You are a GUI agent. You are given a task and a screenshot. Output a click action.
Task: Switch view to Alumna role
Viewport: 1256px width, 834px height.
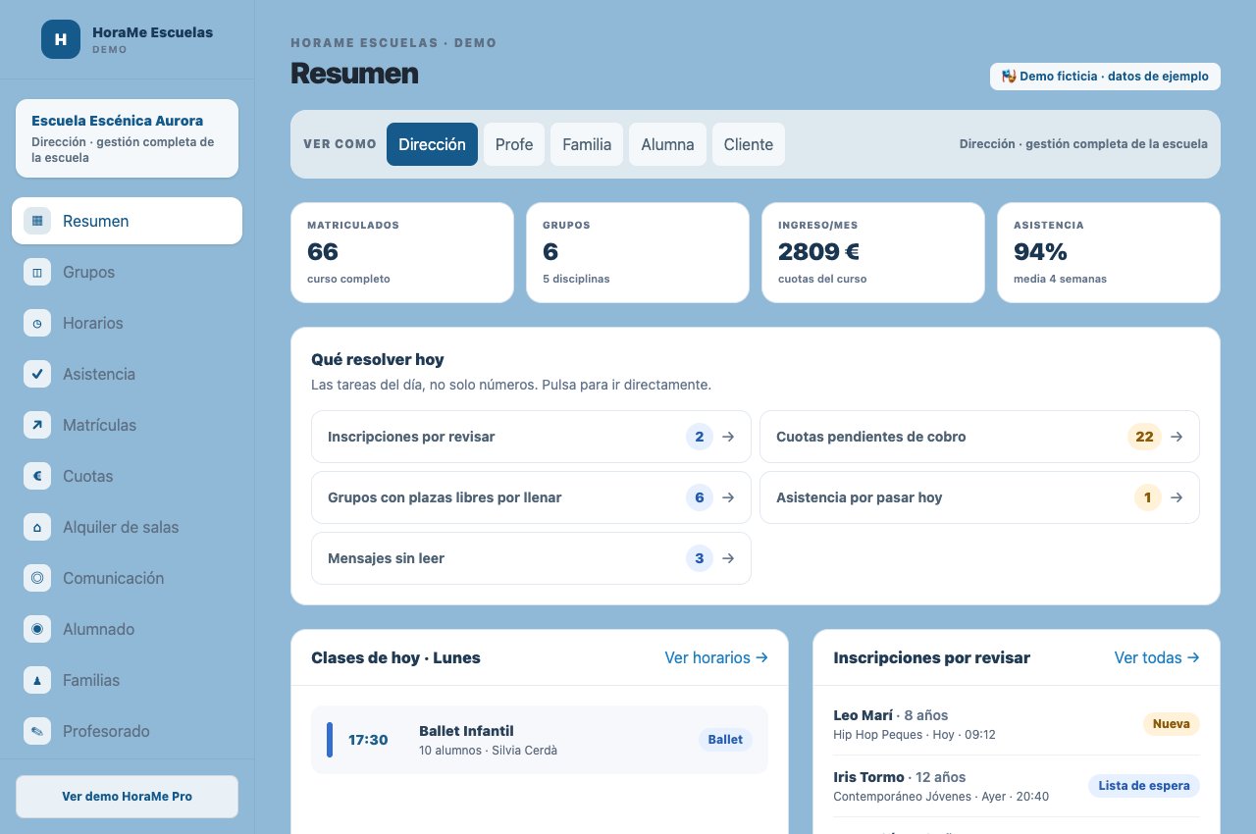(x=667, y=144)
